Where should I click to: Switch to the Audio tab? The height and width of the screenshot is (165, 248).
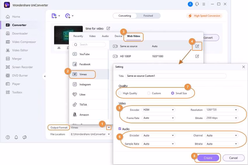point(105,36)
